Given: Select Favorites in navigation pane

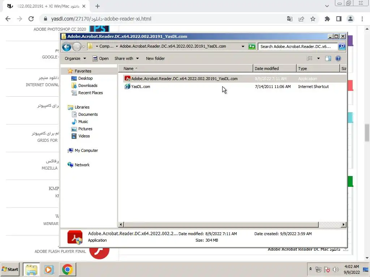Looking at the screenshot, I should 83,71.
